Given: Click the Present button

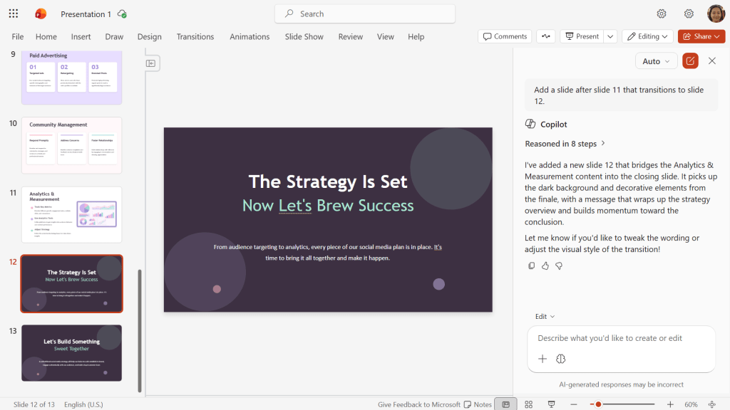Looking at the screenshot, I should (582, 36).
